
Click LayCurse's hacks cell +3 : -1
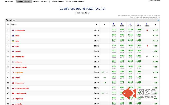pyautogui.click(x=105, y=72)
